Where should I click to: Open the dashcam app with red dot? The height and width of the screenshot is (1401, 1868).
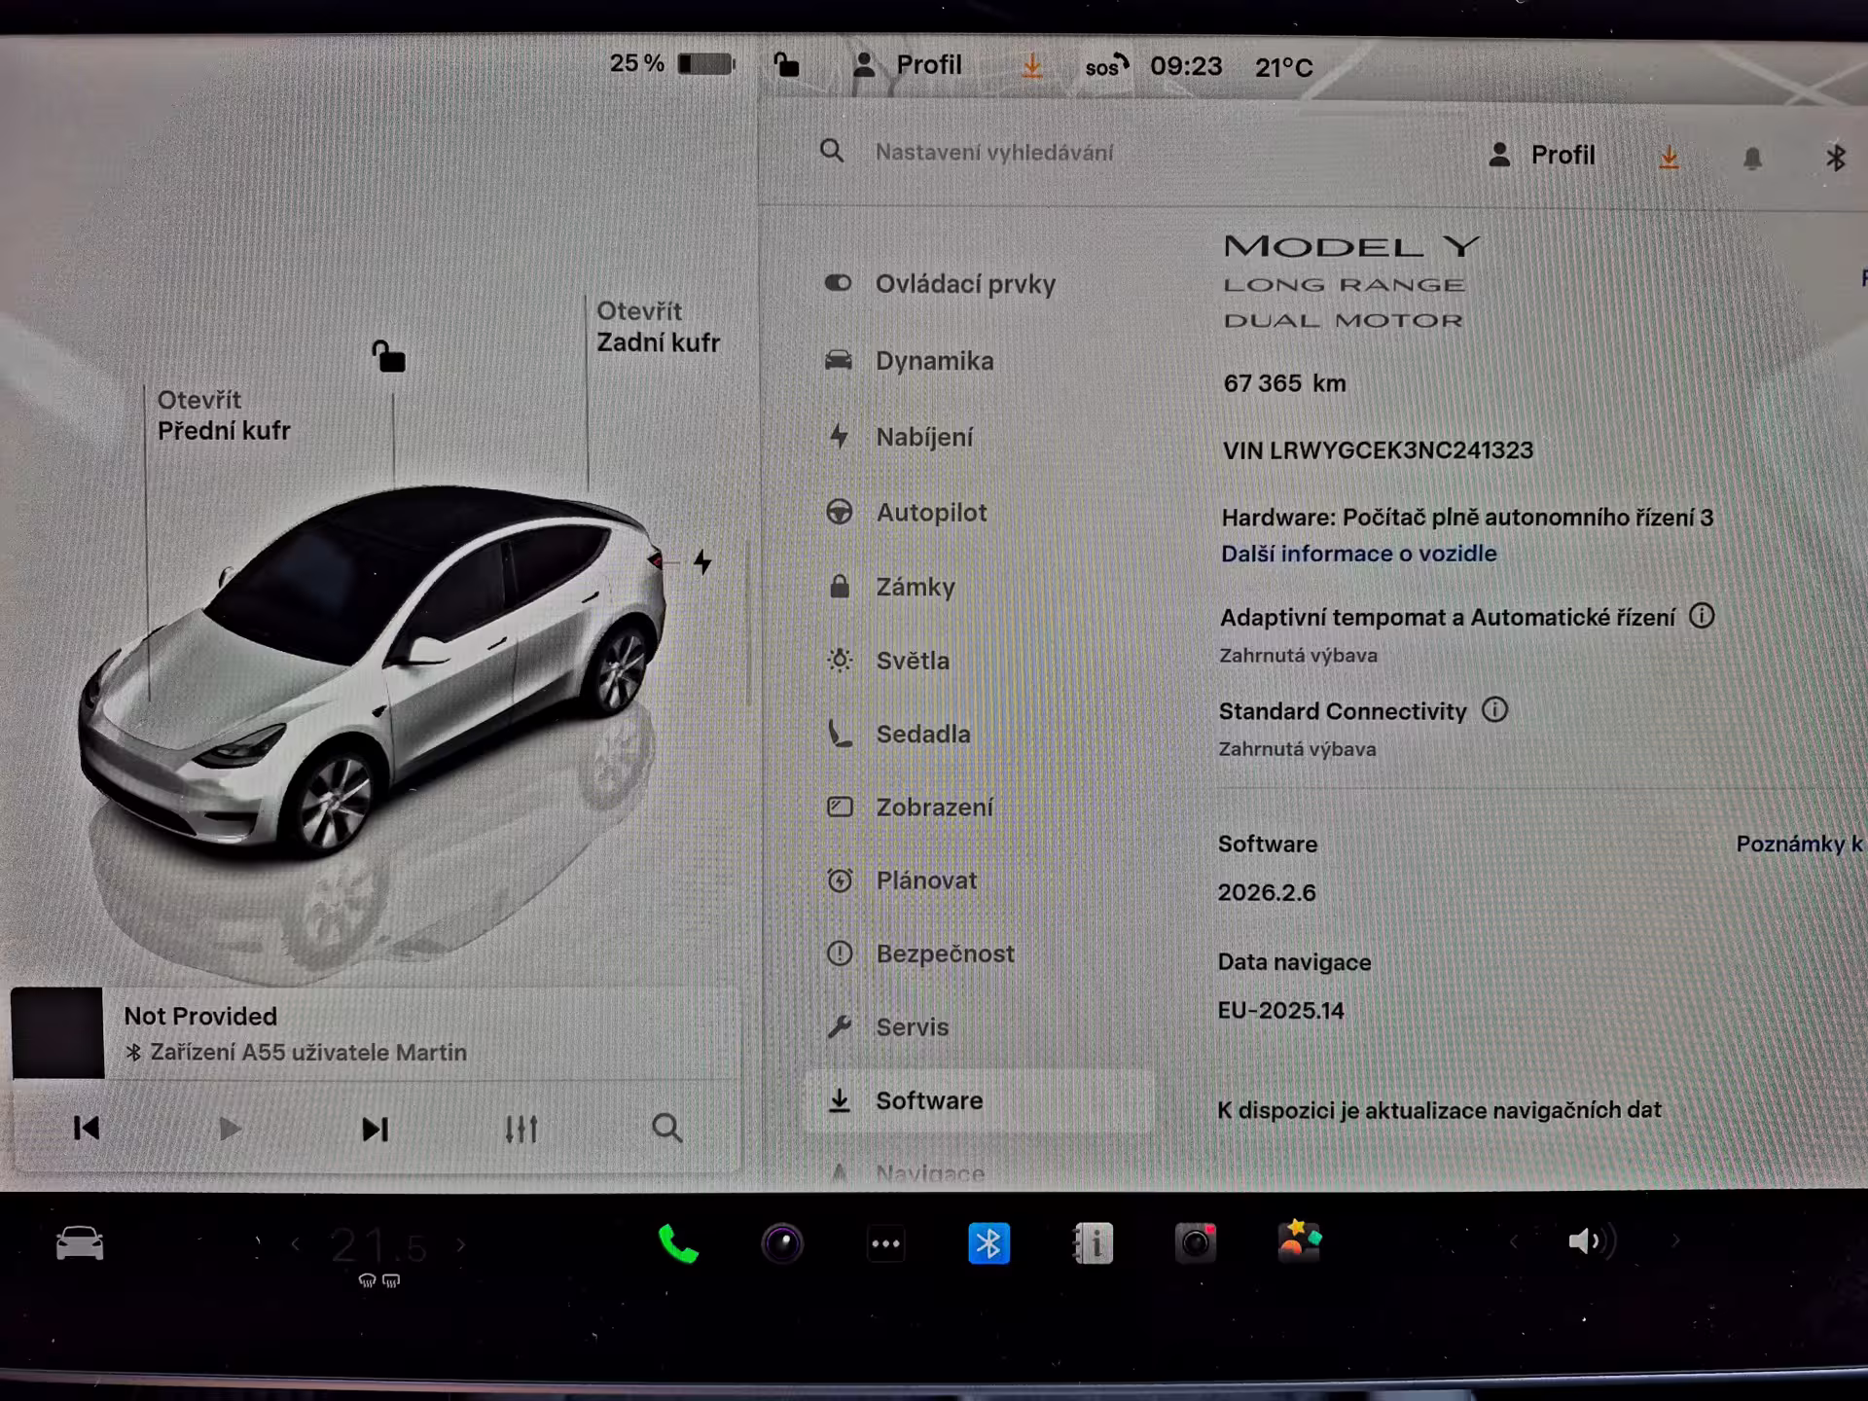coord(1196,1243)
